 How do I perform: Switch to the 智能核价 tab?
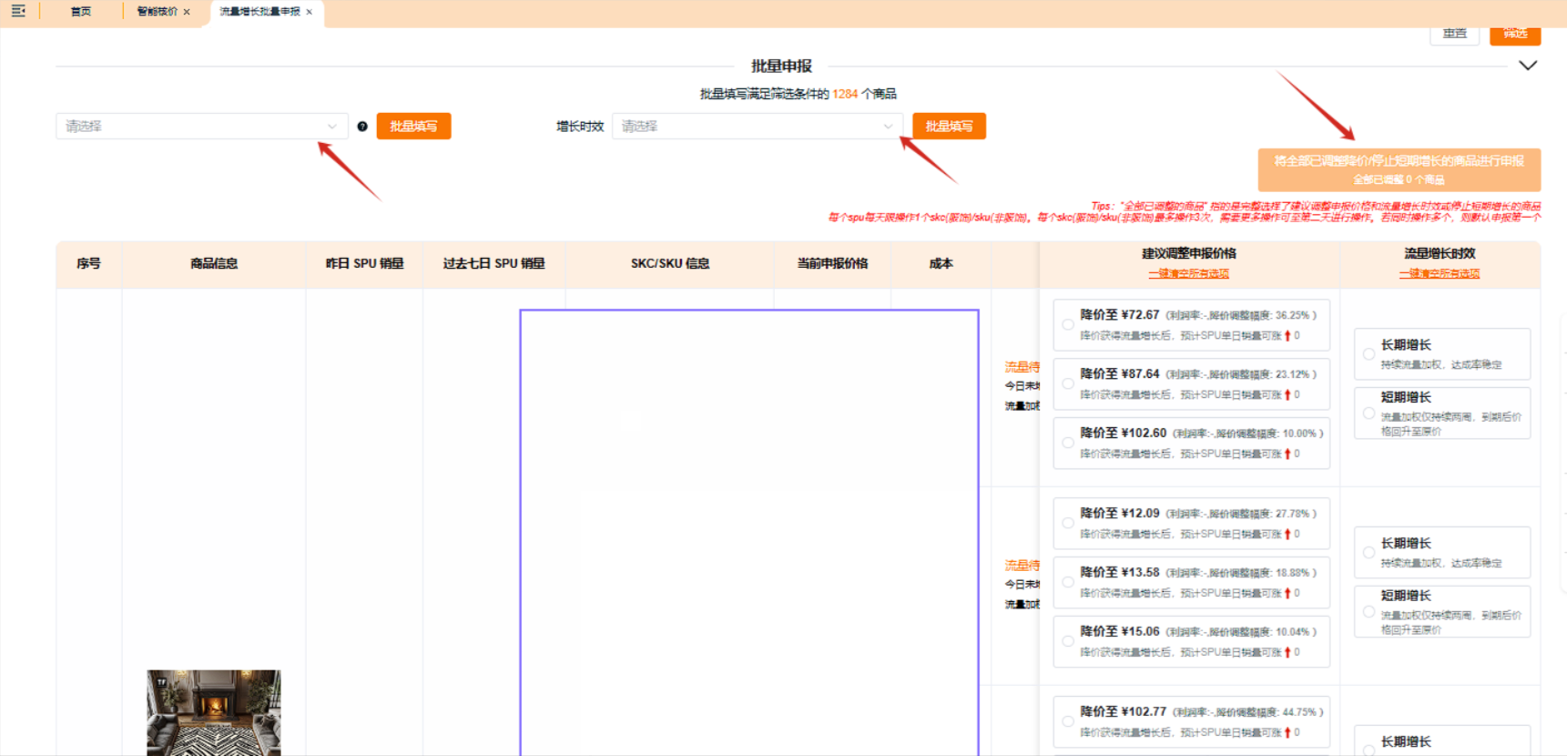[157, 12]
